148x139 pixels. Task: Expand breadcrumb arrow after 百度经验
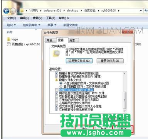(x=98, y=10)
